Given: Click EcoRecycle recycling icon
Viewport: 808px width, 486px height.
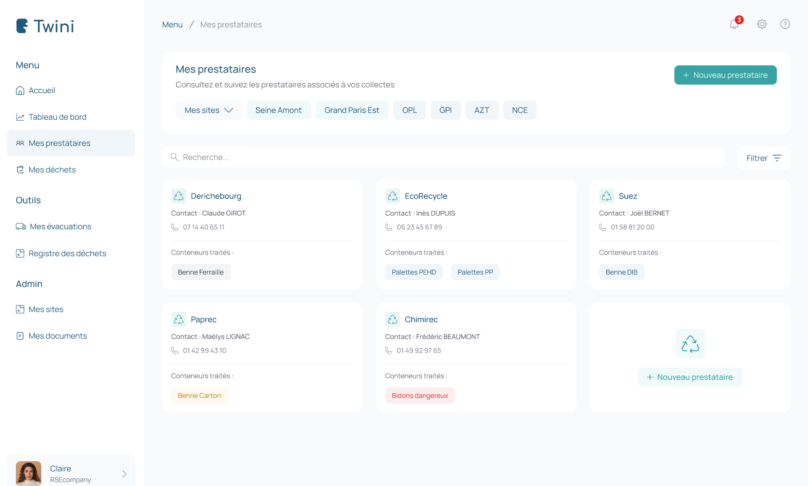Looking at the screenshot, I should pos(393,196).
